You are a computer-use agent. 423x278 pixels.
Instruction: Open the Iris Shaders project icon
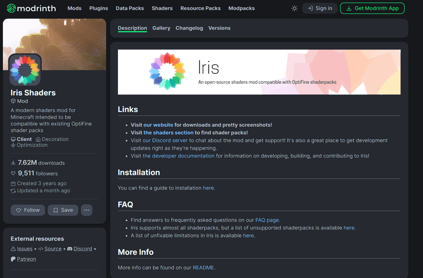(25, 70)
